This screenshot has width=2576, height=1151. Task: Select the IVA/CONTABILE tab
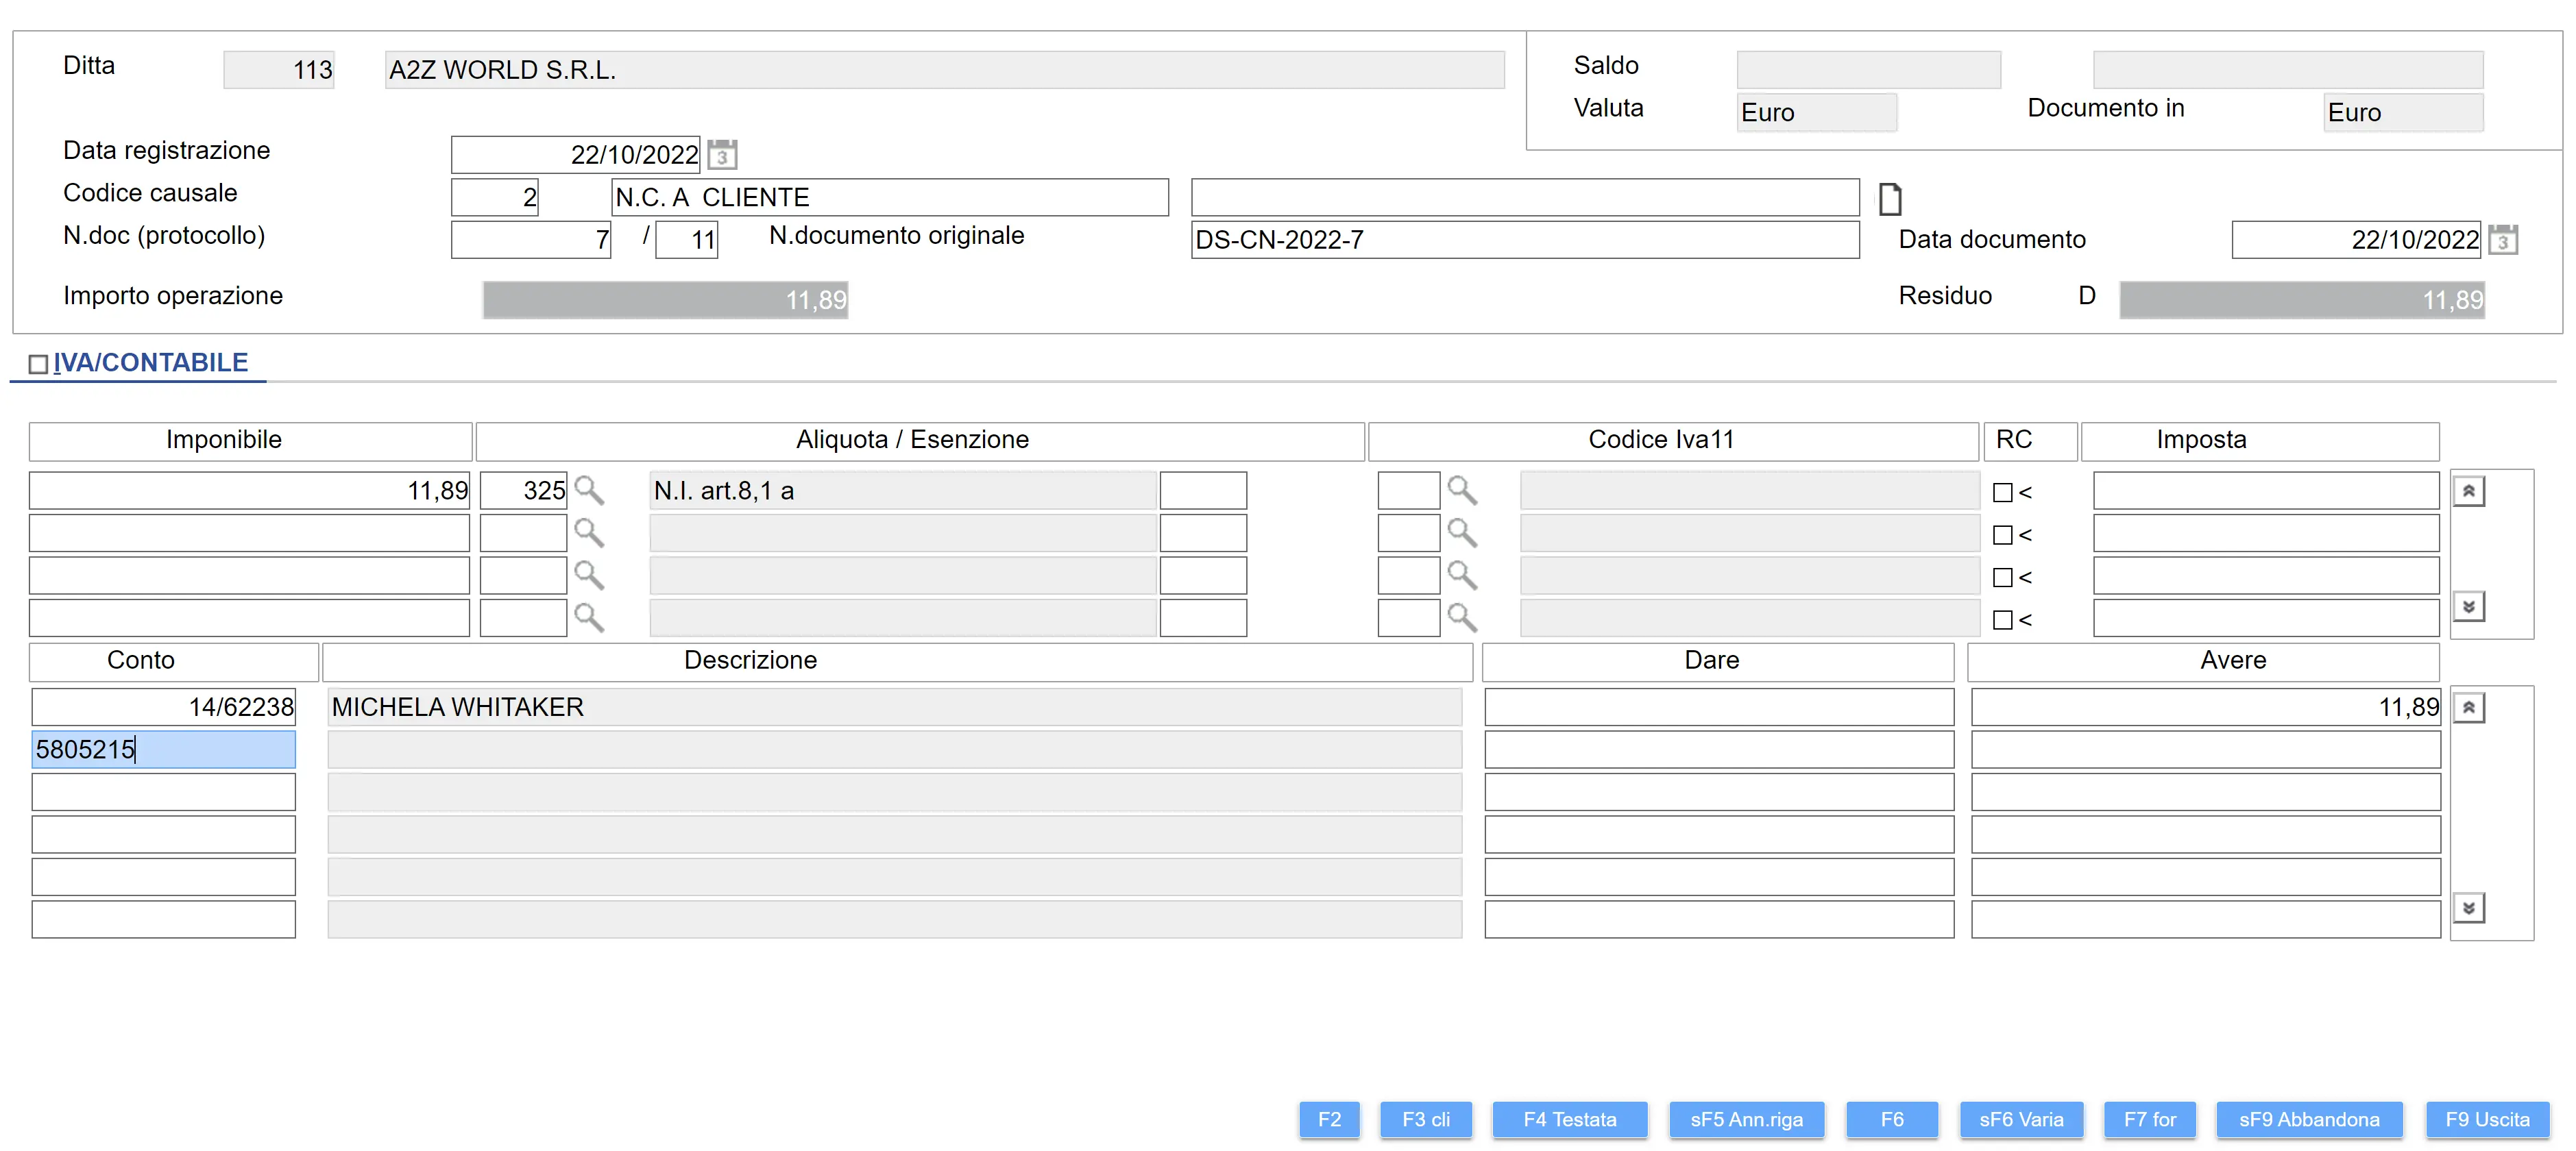(150, 362)
